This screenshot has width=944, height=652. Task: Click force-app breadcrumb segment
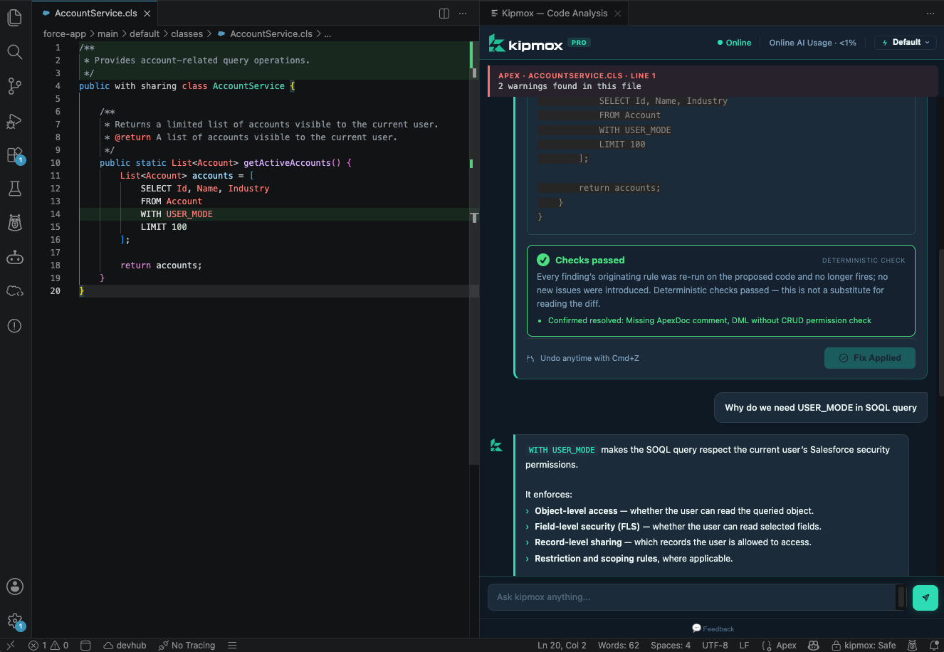(65, 33)
